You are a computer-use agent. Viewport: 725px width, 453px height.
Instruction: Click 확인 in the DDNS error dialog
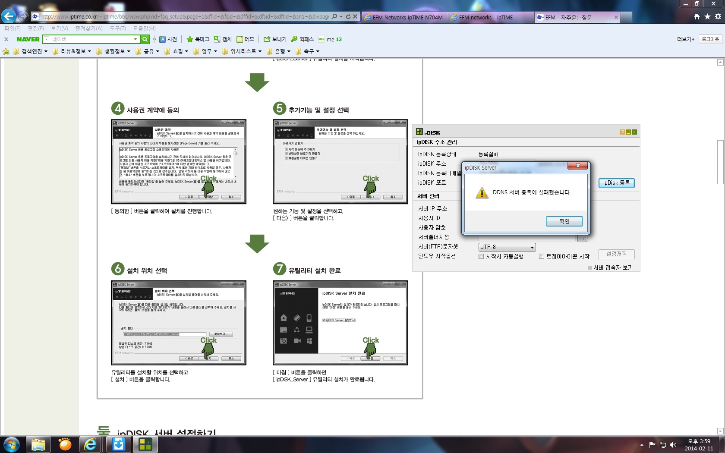[564, 221]
